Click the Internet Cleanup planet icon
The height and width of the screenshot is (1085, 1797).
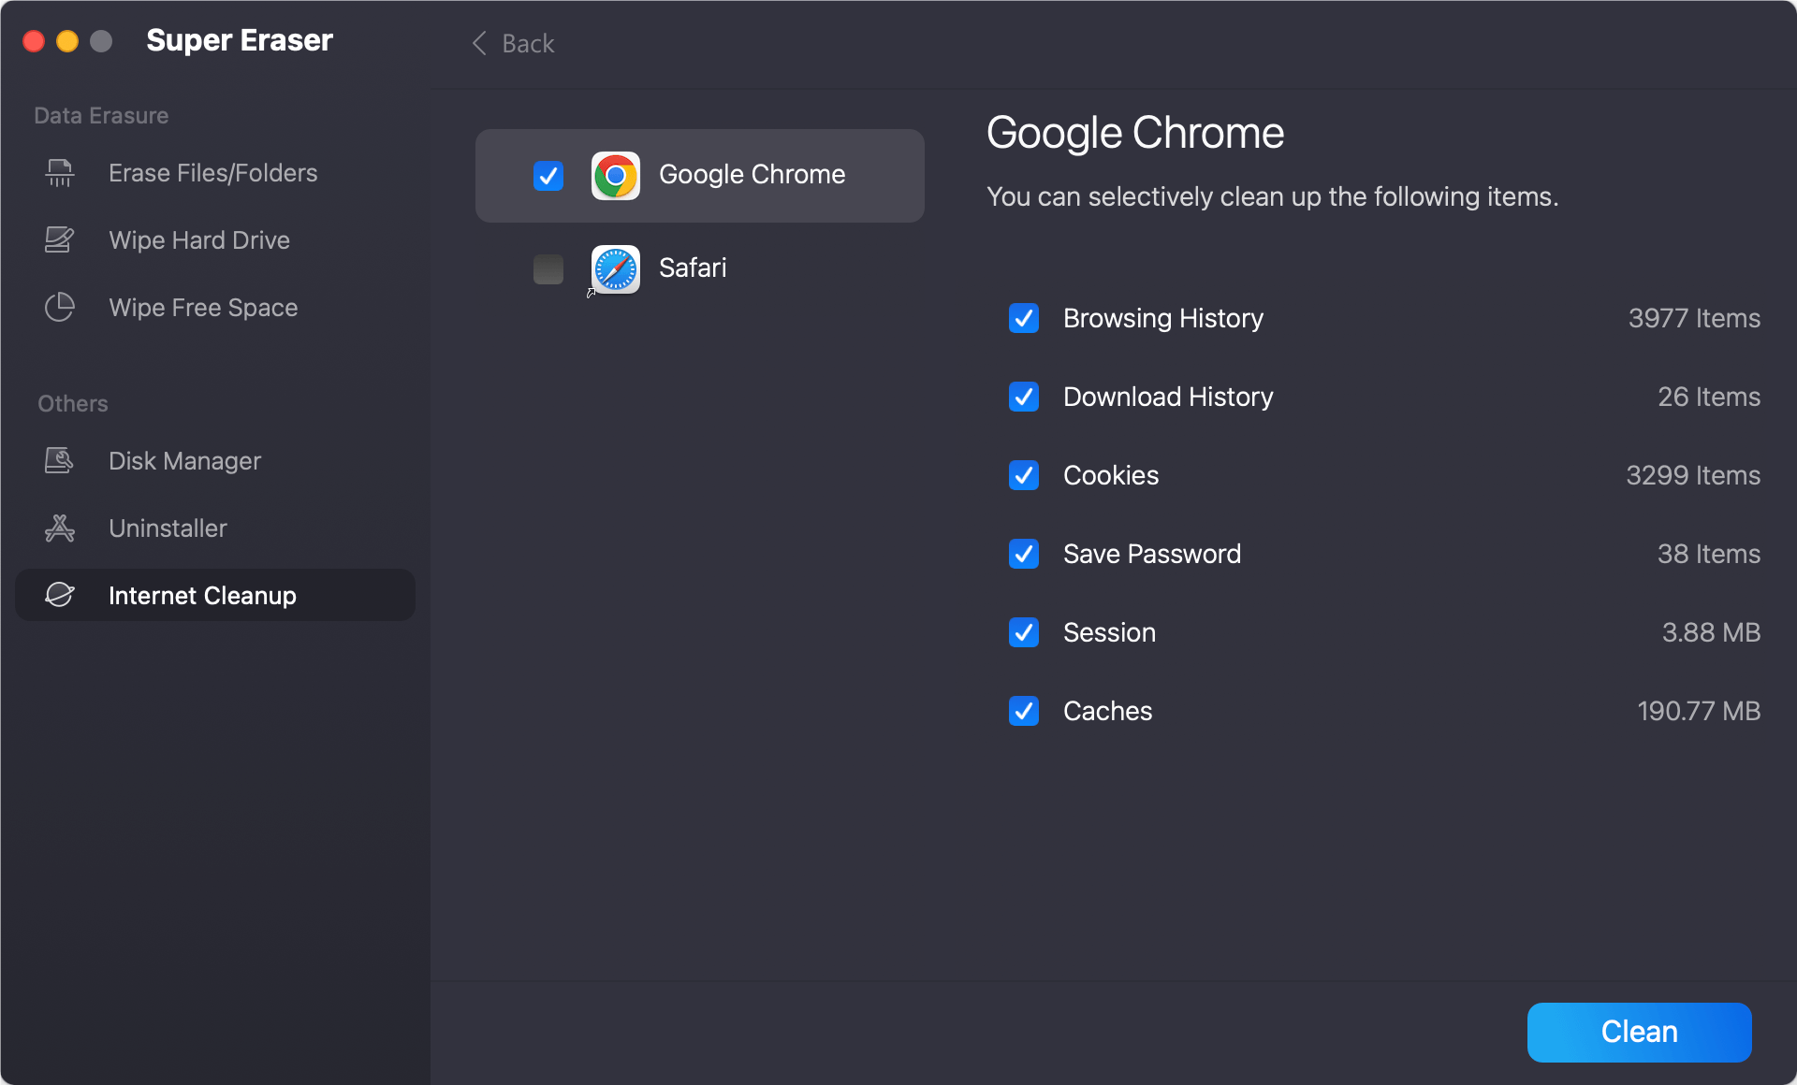(58, 595)
